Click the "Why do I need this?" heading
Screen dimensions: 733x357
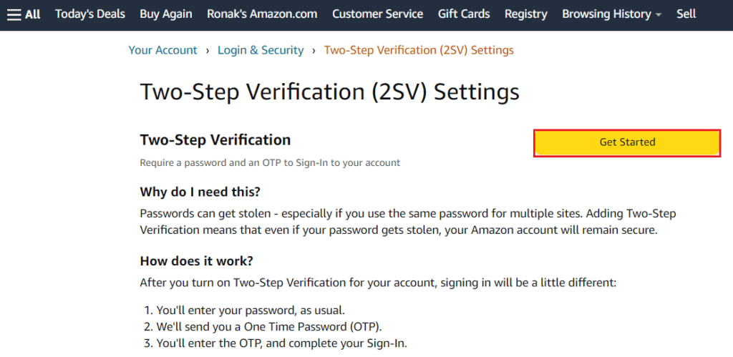click(x=200, y=192)
